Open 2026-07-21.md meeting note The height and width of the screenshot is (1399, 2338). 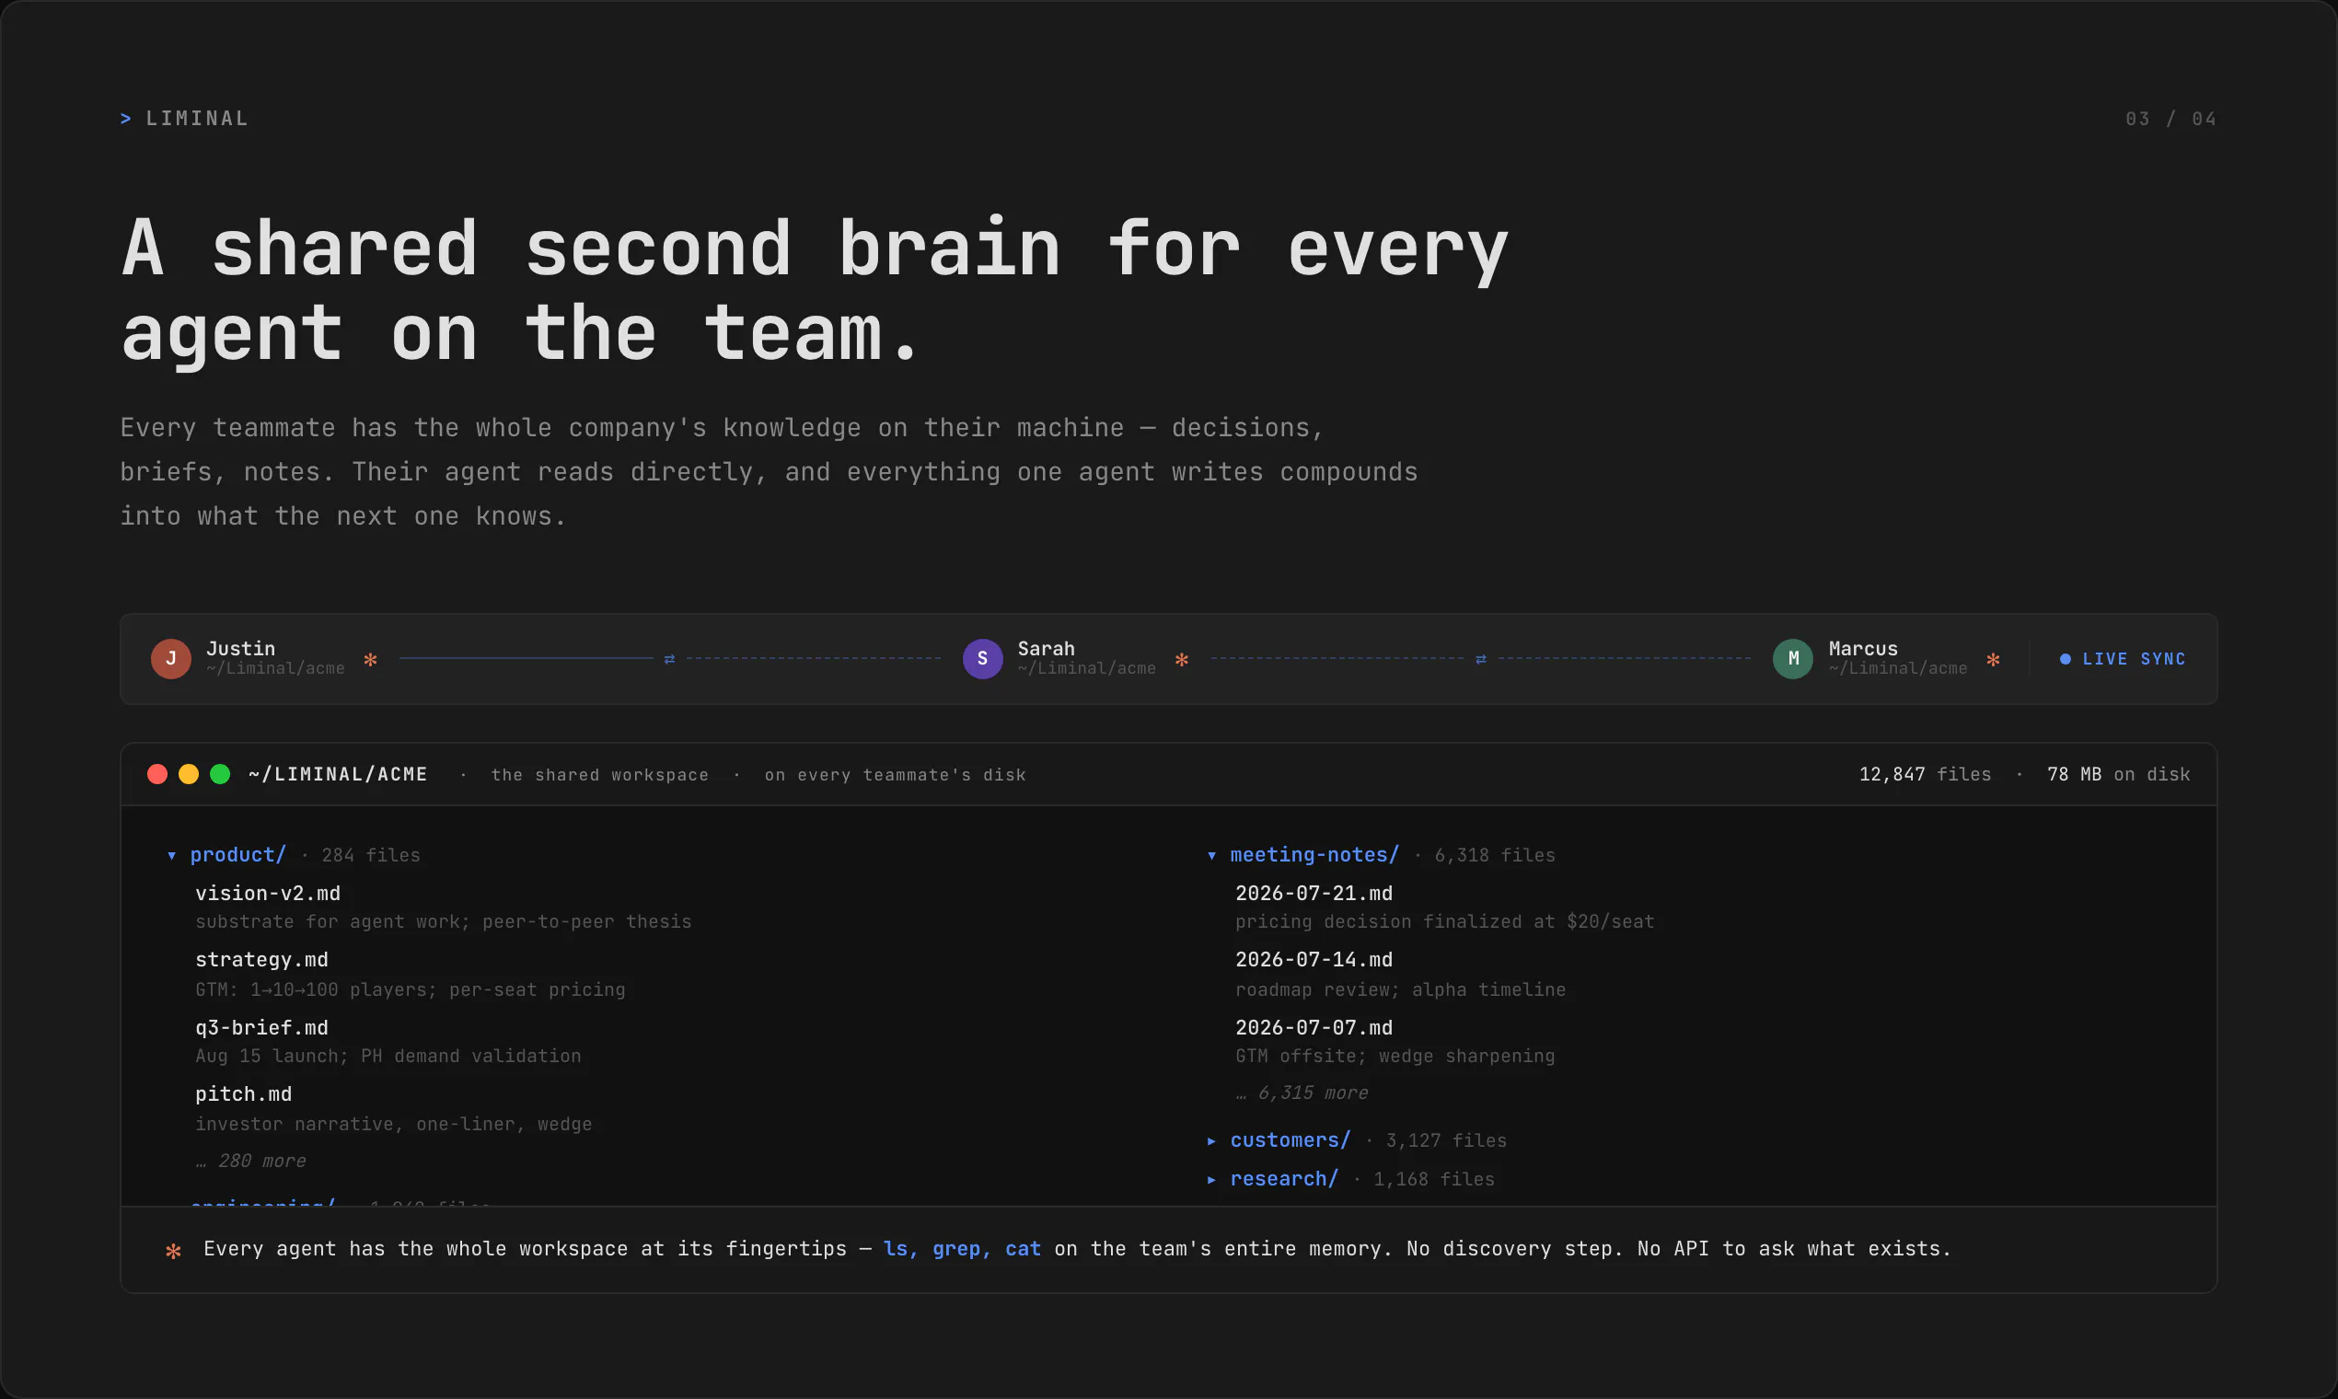[1314, 894]
